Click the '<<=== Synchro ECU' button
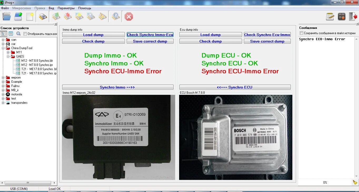 (x=235, y=87)
